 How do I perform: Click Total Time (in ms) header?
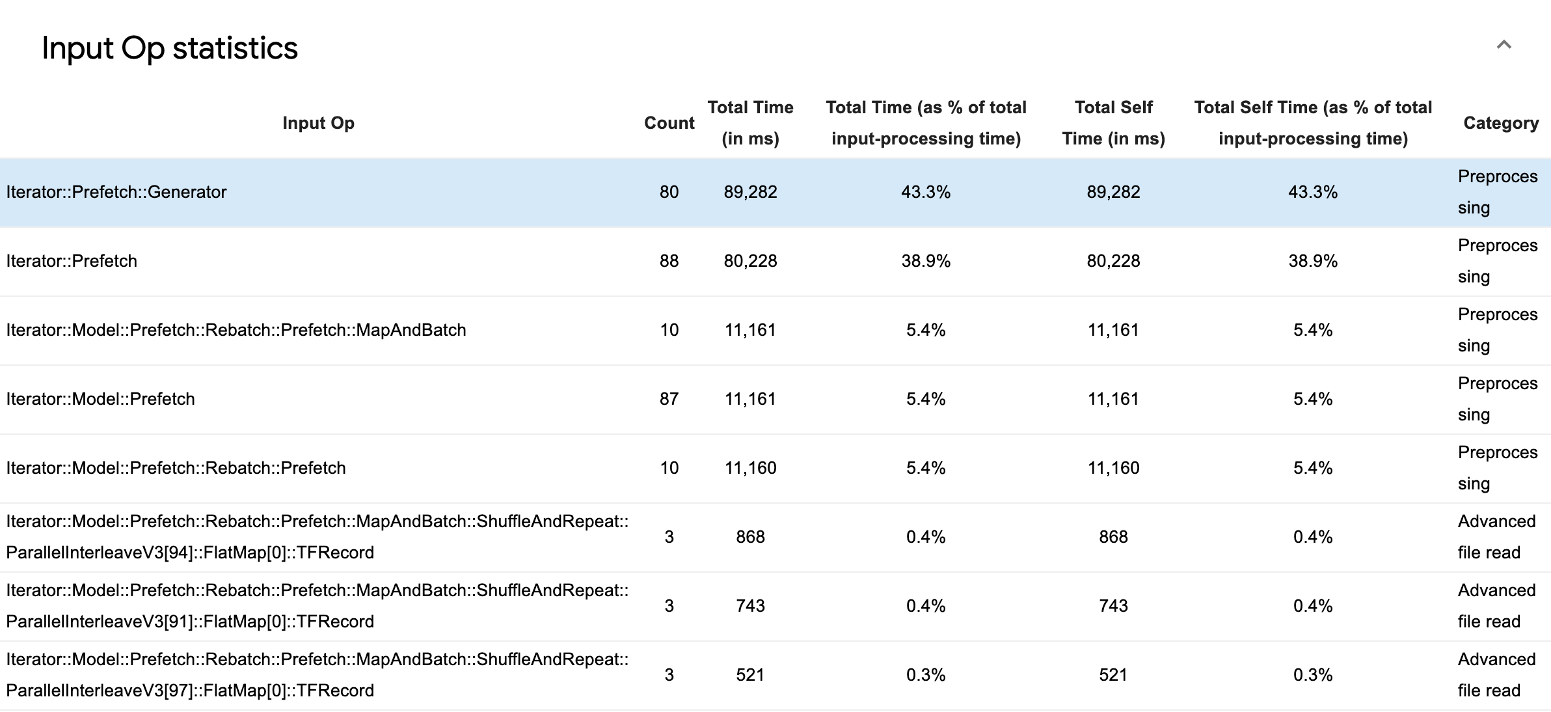click(750, 123)
